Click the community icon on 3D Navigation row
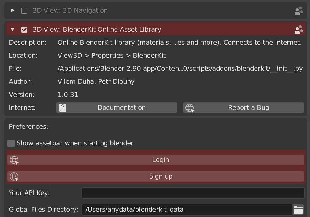Viewport: 310px width, 217px height. click(x=298, y=11)
